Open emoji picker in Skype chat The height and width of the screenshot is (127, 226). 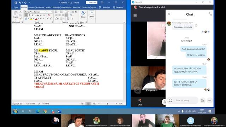tap(171, 100)
